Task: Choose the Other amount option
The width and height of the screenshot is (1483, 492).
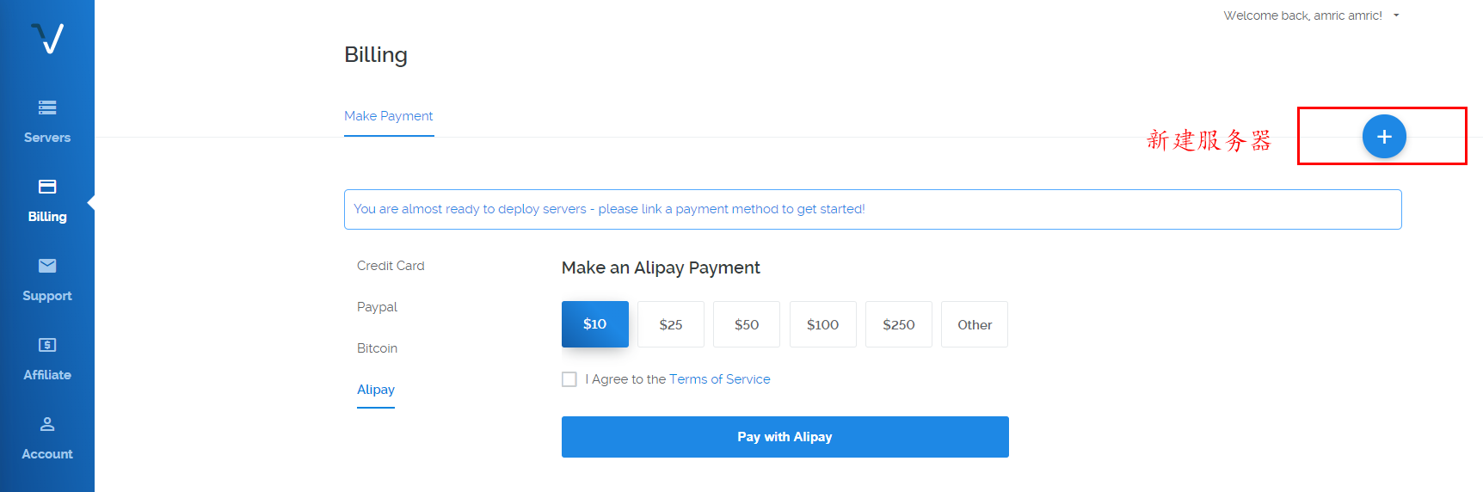Action: point(975,324)
